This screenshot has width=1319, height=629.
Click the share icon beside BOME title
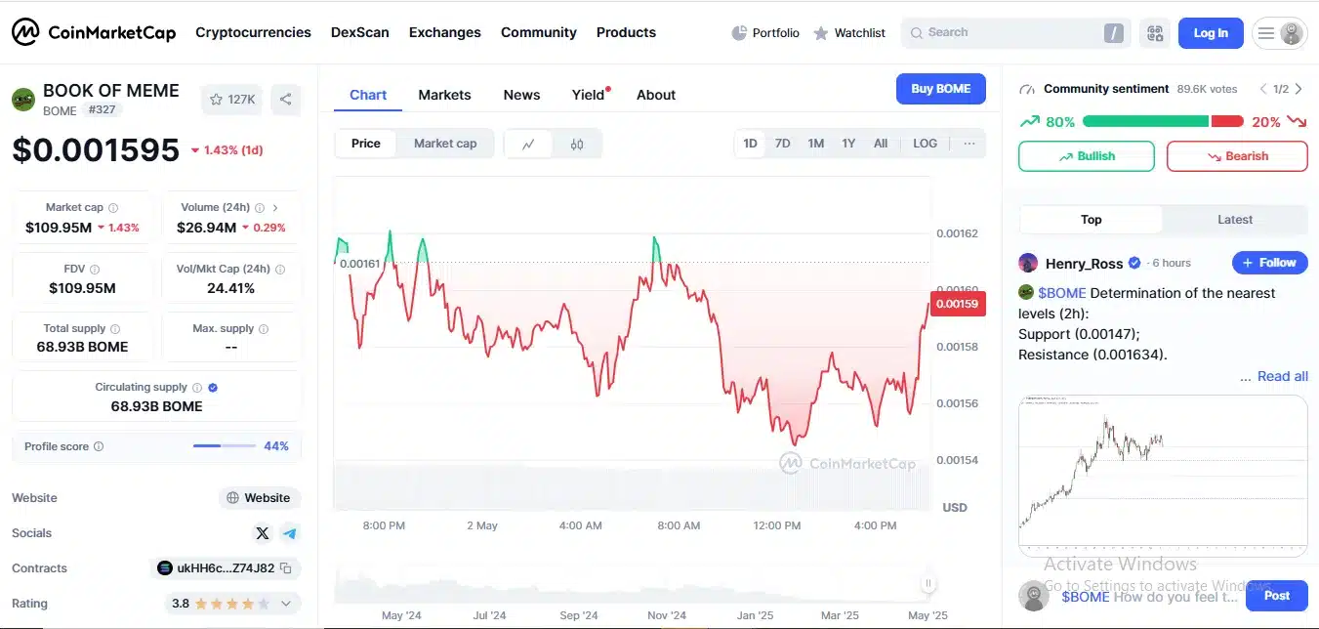(285, 100)
